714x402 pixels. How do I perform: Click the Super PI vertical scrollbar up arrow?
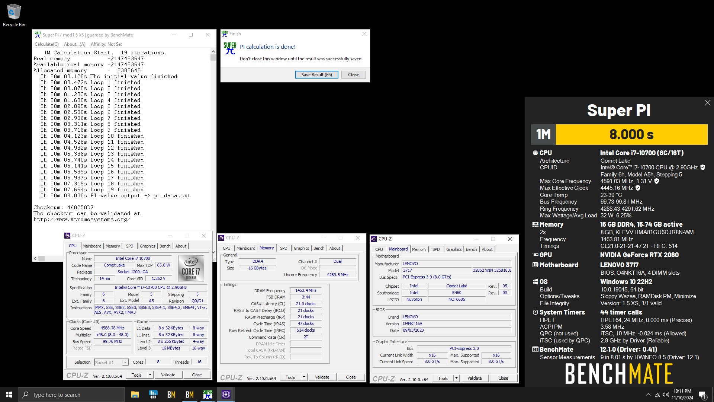coord(213,52)
